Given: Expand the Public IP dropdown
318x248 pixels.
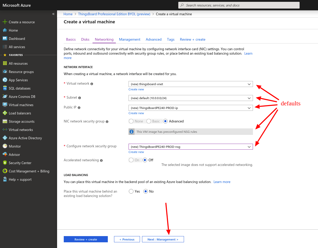Looking at the screenshot, I should pos(191,108).
